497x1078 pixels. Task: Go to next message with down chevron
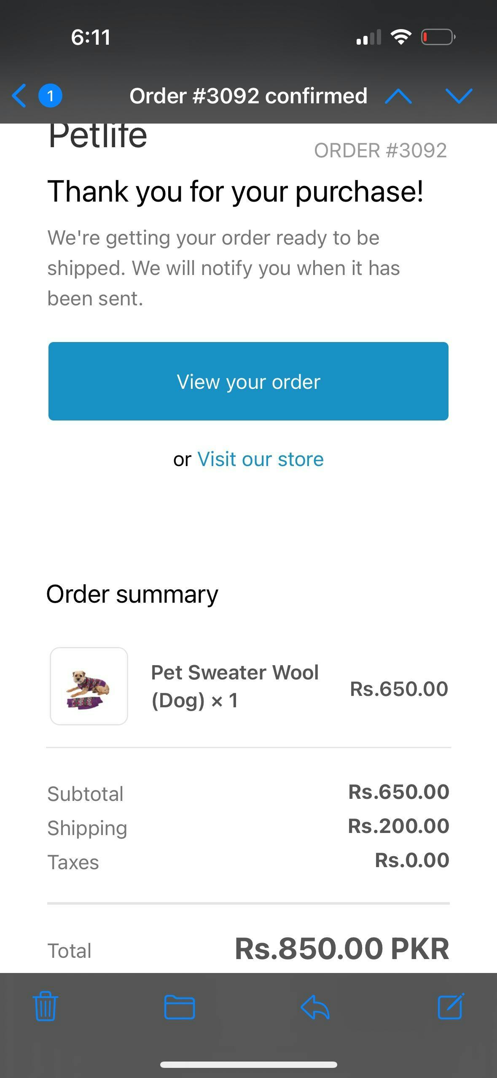(459, 96)
